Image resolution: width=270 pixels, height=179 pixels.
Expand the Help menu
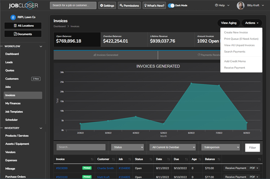coord(221,5)
